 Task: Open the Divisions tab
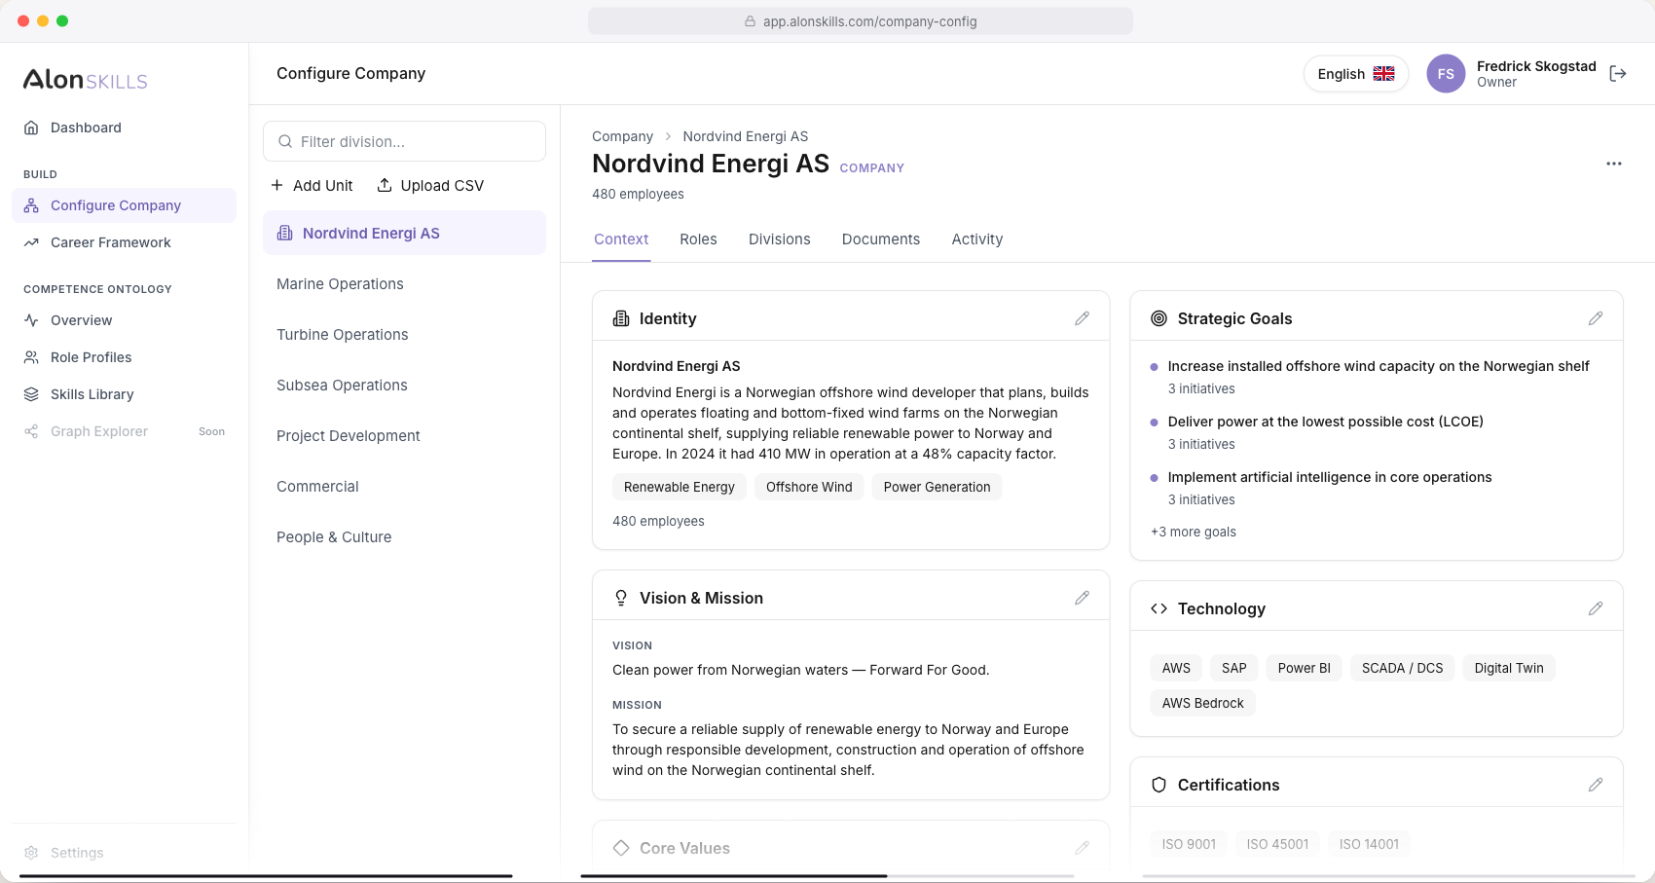(x=780, y=239)
